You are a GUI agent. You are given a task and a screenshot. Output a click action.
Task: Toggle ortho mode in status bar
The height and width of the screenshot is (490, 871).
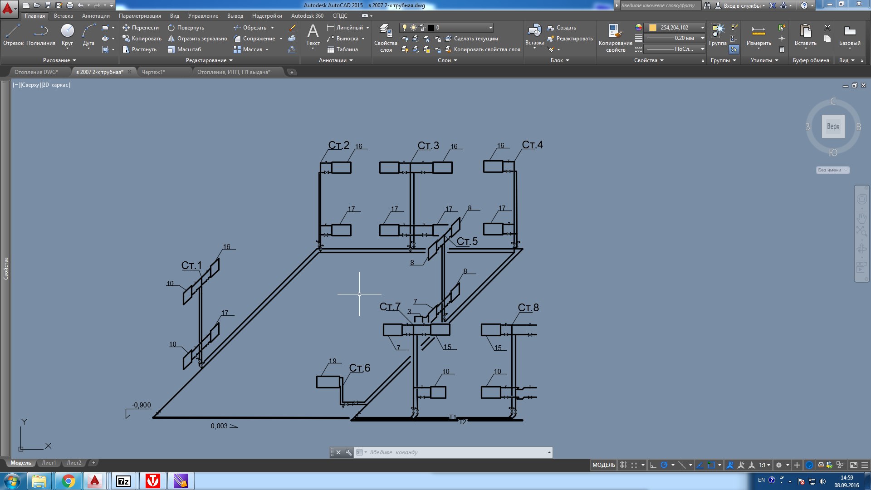click(x=653, y=465)
